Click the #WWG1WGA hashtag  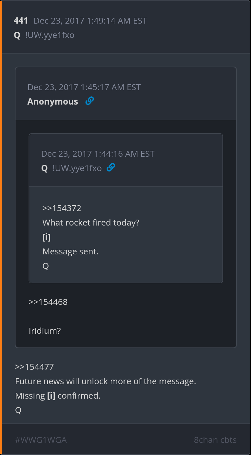(x=41, y=440)
